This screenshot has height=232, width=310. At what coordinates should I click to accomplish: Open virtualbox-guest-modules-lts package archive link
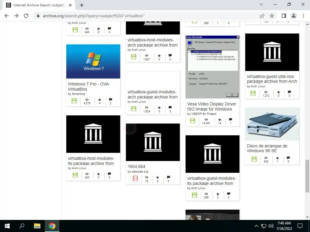click(x=212, y=181)
